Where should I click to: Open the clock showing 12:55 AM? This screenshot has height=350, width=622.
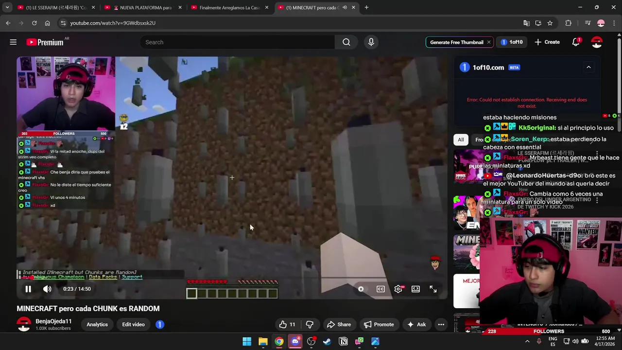pos(605,341)
